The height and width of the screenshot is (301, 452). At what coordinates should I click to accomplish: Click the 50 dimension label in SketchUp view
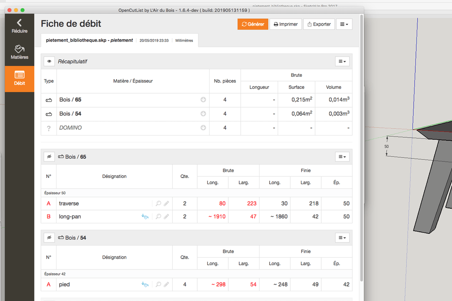click(x=387, y=147)
